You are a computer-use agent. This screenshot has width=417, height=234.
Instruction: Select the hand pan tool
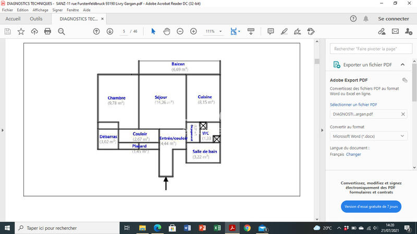pyautogui.click(x=167, y=31)
